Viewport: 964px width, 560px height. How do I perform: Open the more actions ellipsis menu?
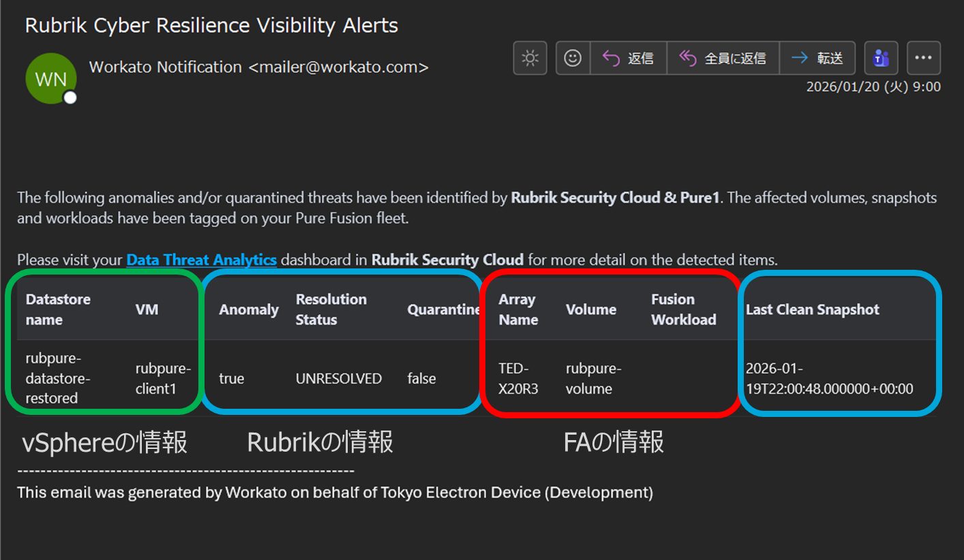pyautogui.click(x=923, y=58)
